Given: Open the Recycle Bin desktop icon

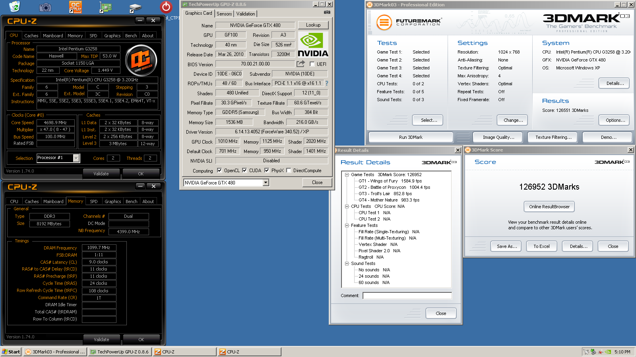Looking at the screenshot, I should [15, 6].
